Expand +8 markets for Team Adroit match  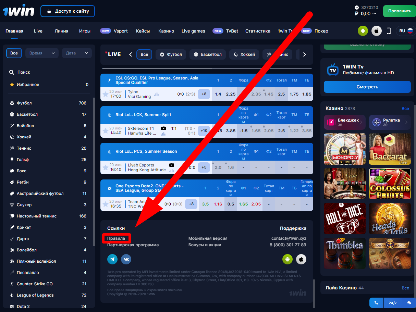pyautogui.click(x=191, y=204)
